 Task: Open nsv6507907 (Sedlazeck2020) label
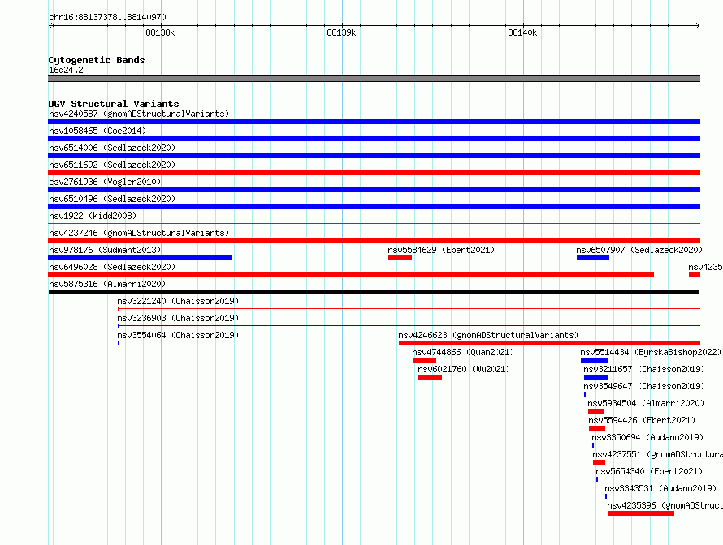[x=639, y=250]
